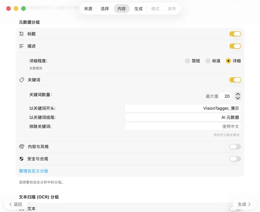Disable the 关键词 toggle
The height and width of the screenshot is (212, 260).
coord(235,80)
